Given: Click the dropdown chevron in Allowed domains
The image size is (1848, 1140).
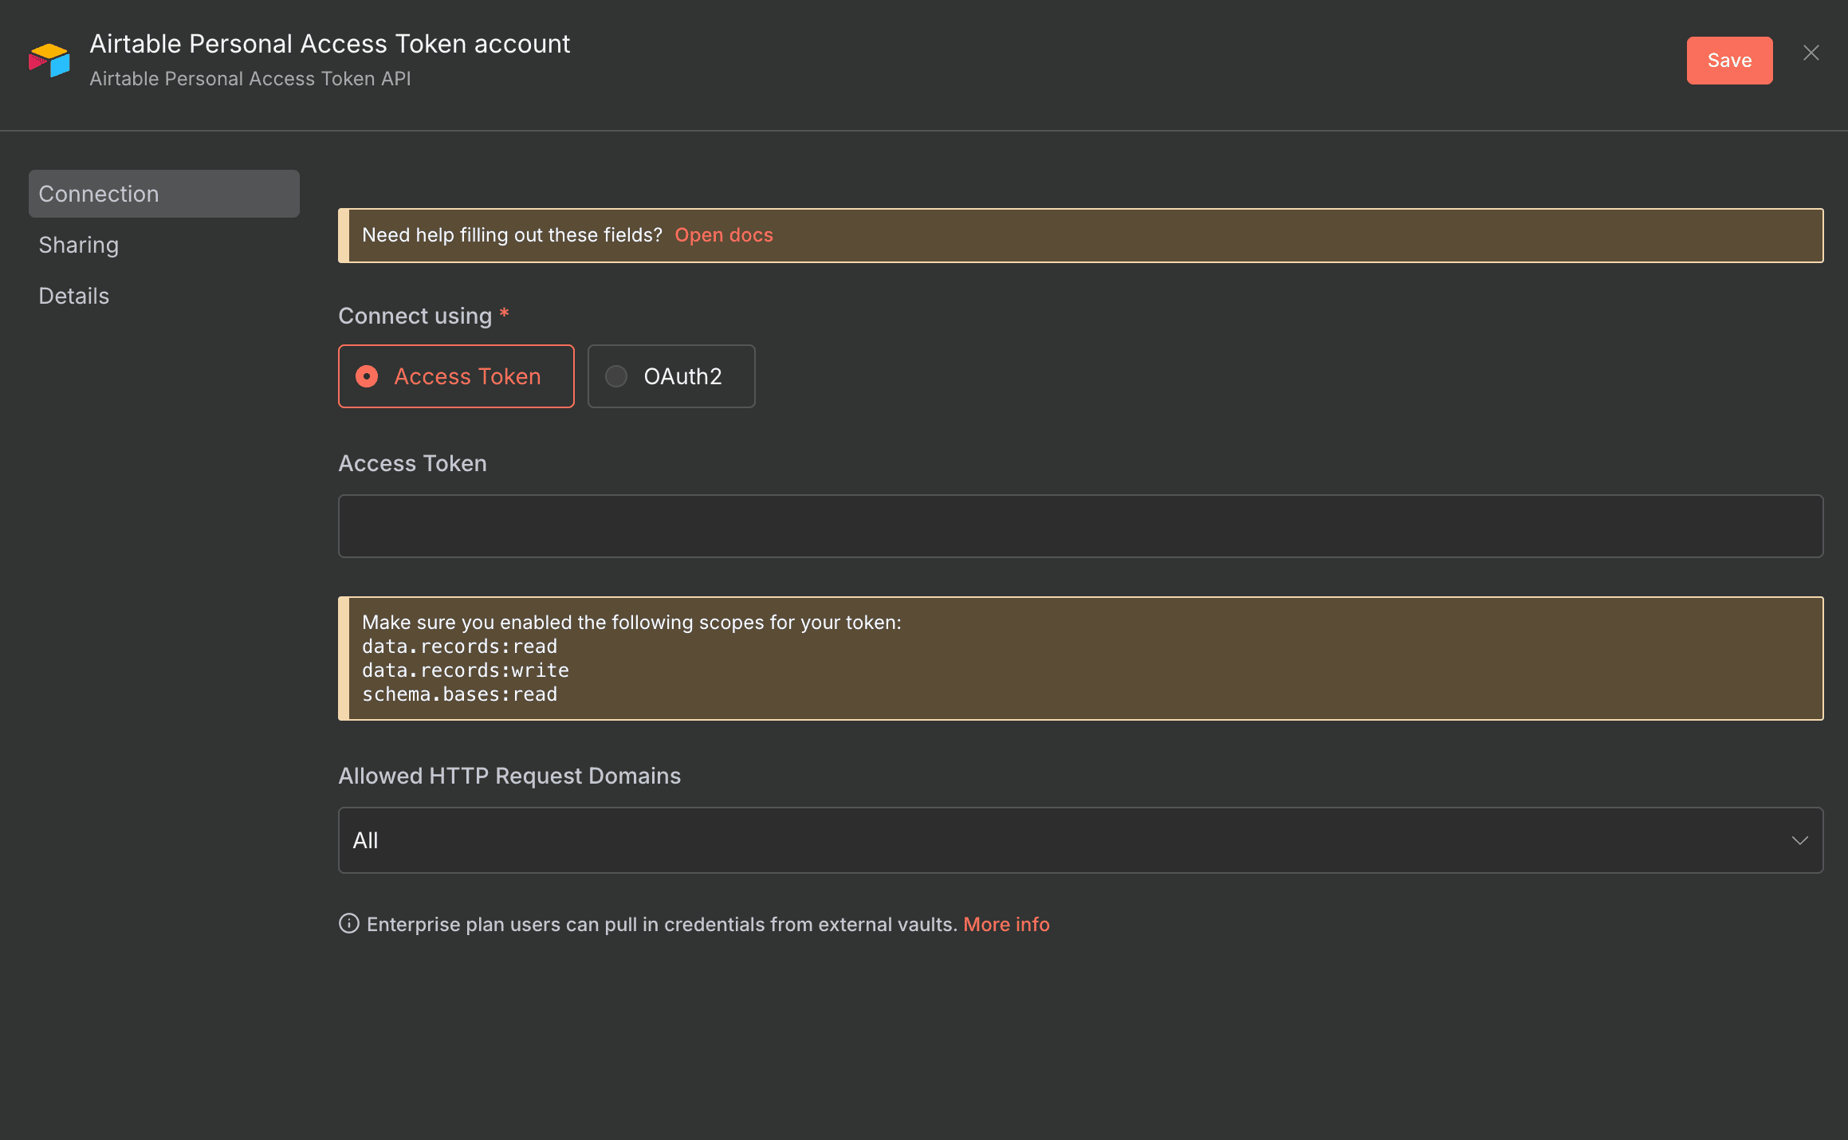Looking at the screenshot, I should pos(1799,840).
